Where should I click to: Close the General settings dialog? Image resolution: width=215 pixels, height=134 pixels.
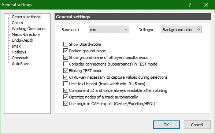point(206,5)
